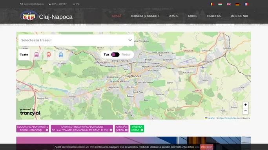Click the tranzy.ai powered by logo
Viewport: 268px width, 150px height.
click(30, 112)
